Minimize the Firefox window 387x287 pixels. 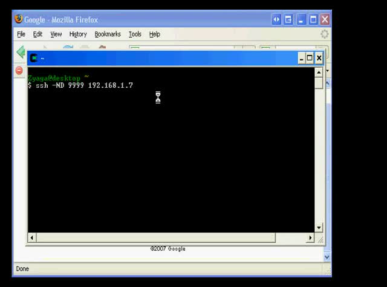pos(301,19)
